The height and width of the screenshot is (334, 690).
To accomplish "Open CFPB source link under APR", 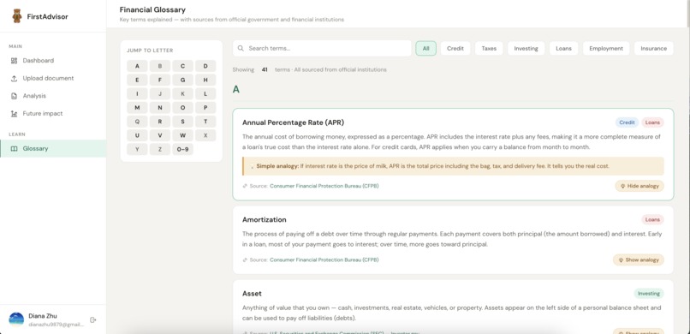I will pos(324,186).
